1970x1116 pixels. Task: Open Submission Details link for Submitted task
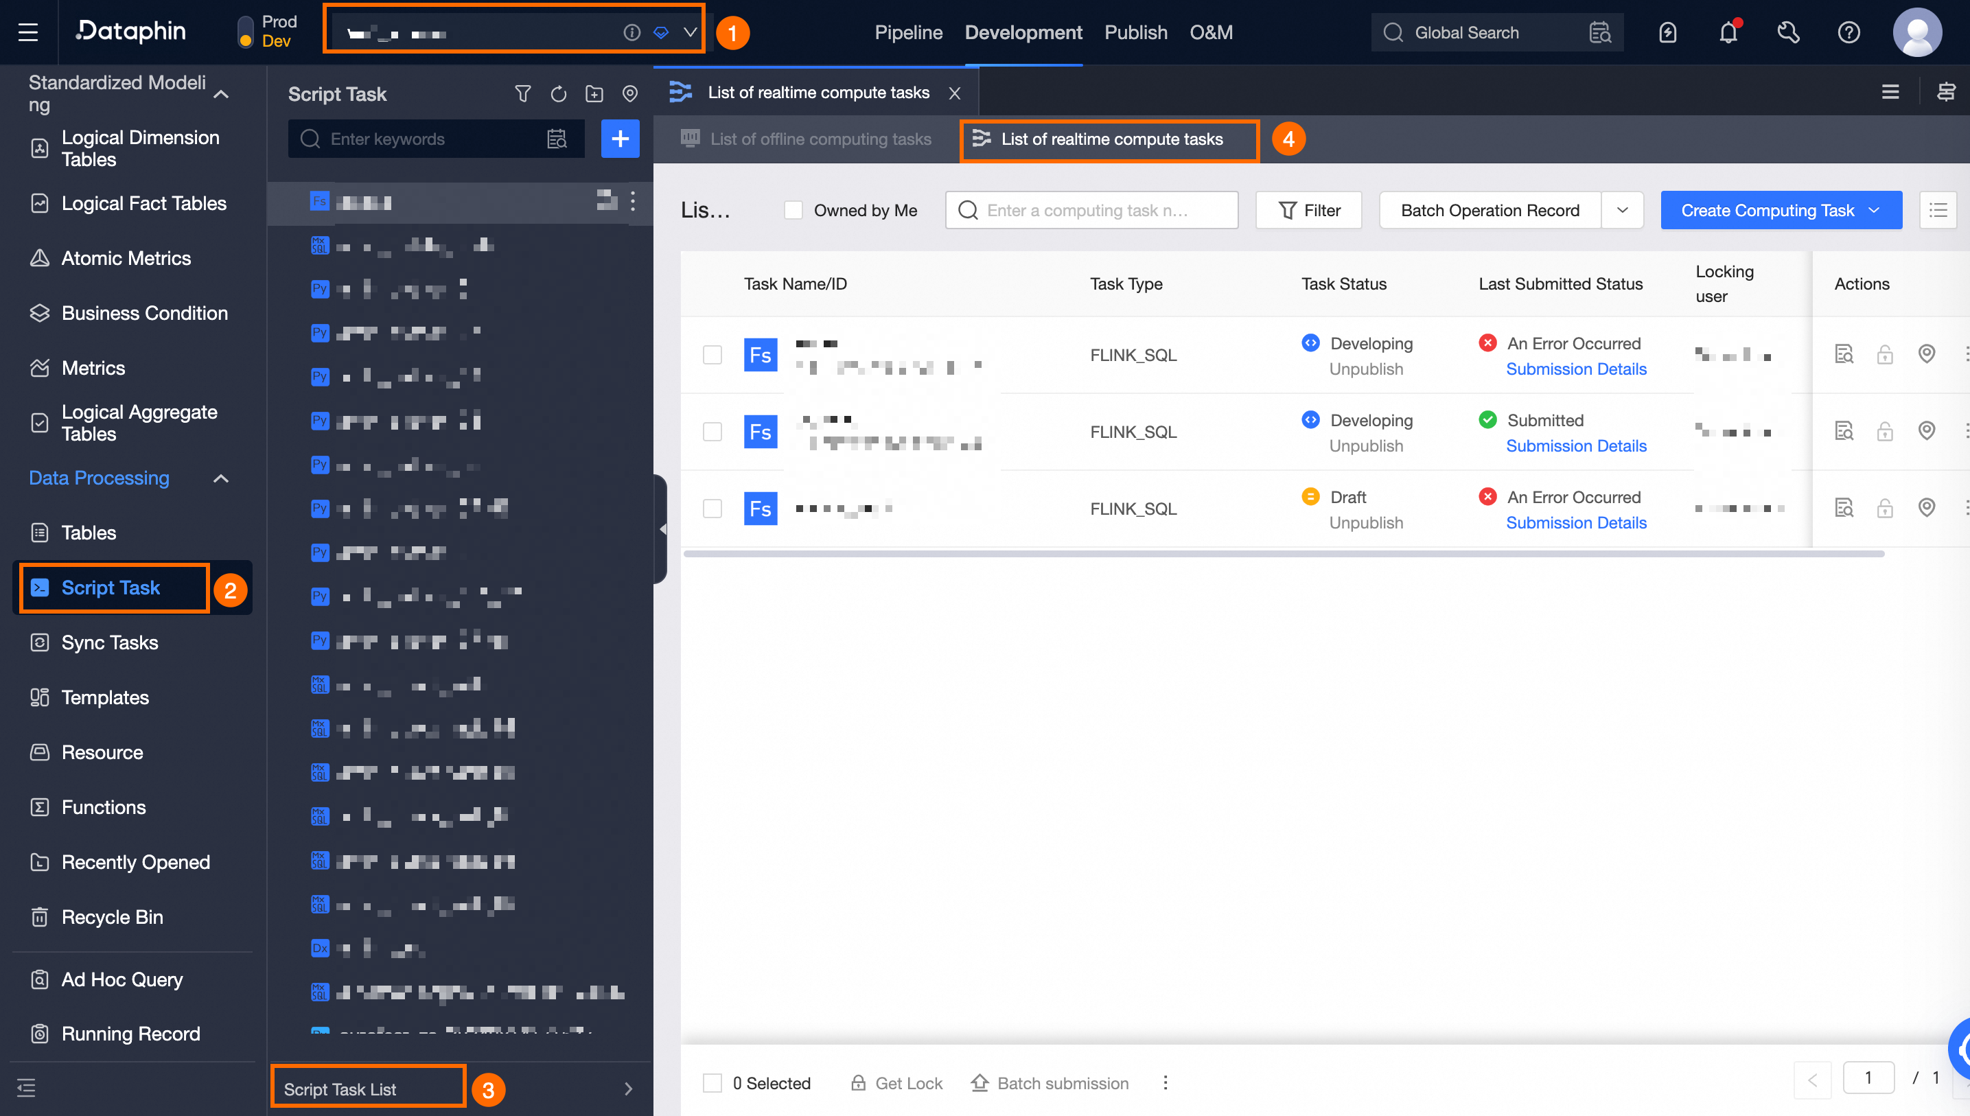1576,445
